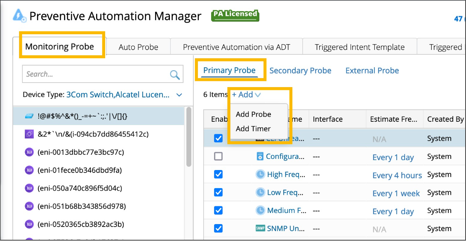Open the Secondary Probe tab
Screen dimensions: 466x241
coord(300,71)
